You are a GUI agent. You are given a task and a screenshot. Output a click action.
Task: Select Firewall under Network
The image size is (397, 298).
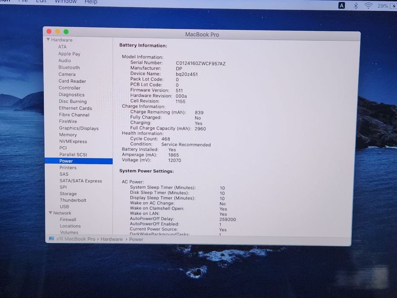(x=68, y=219)
